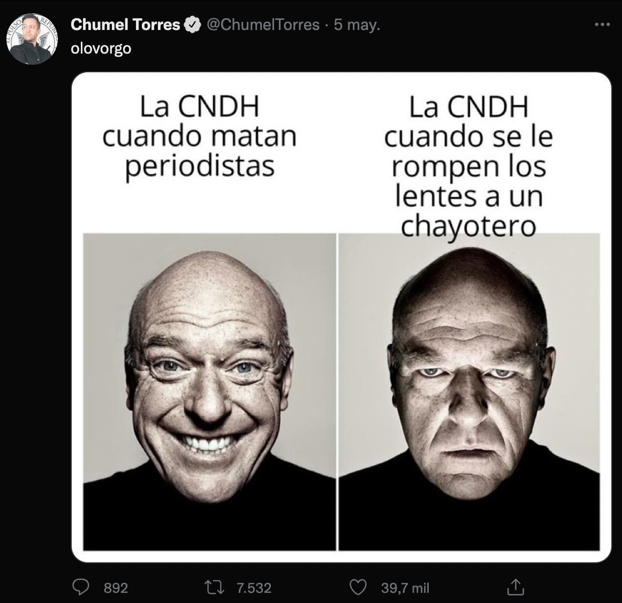
Task: Click the reply count showing 892
Action: coord(115,587)
